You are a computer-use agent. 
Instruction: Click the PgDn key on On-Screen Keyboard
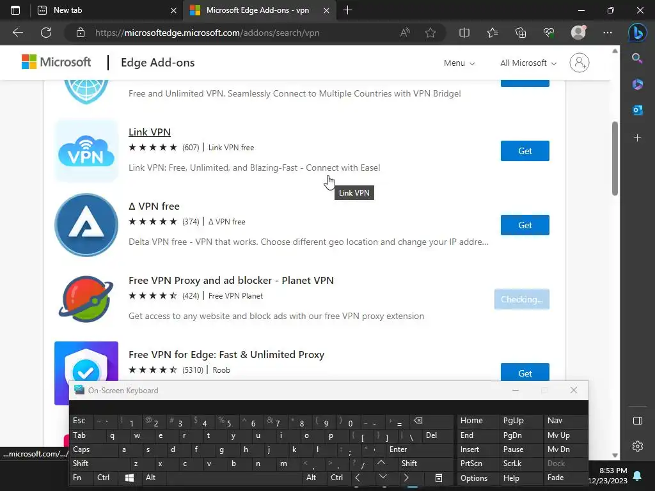pyautogui.click(x=521, y=435)
